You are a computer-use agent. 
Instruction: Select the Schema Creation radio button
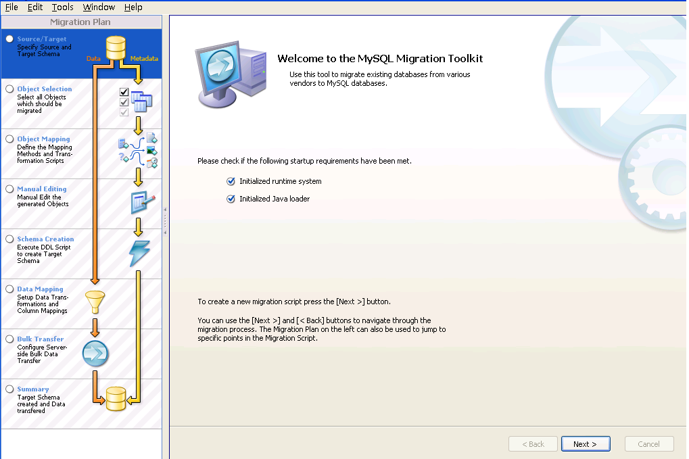pyautogui.click(x=9, y=239)
